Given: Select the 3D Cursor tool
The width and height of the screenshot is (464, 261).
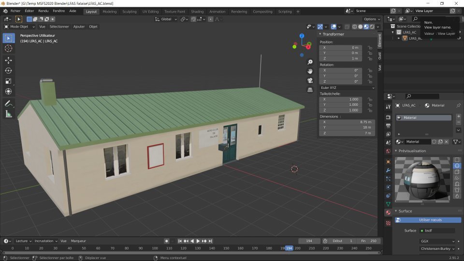Looking at the screenshot, I should point(8,48).
